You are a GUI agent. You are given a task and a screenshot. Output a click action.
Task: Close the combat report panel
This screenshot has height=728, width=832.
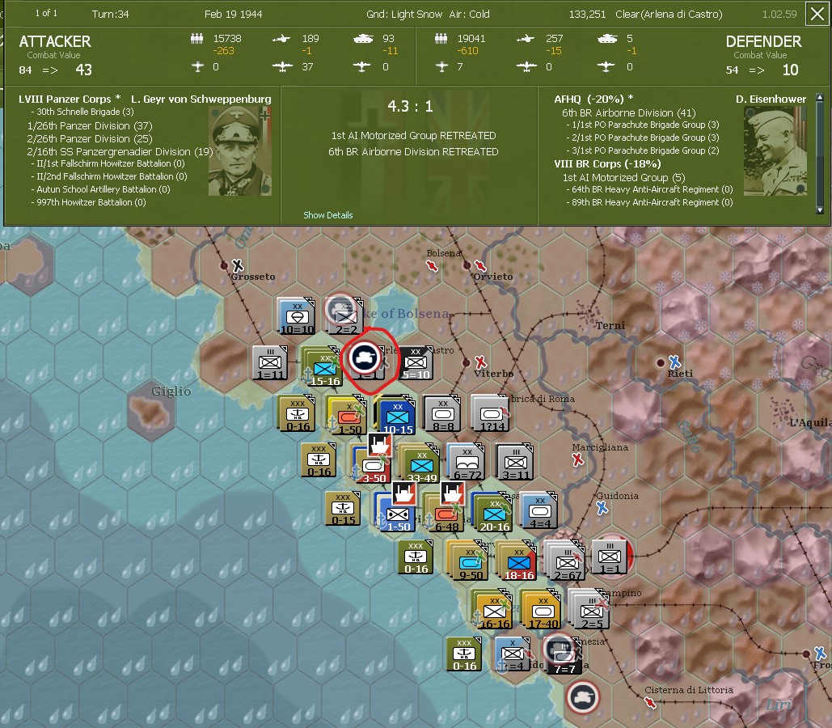pyautogui.click(x=817, y=13)
